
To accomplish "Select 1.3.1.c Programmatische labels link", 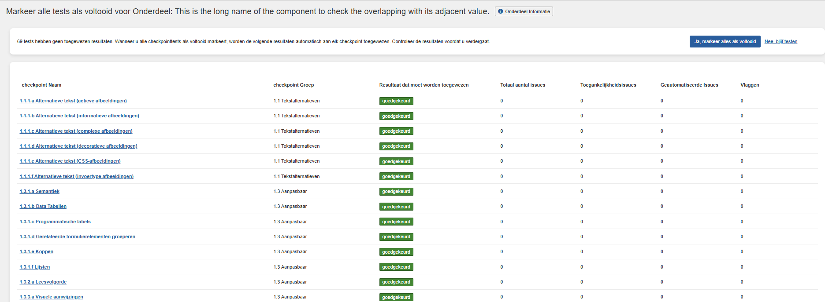I will 55,222.
